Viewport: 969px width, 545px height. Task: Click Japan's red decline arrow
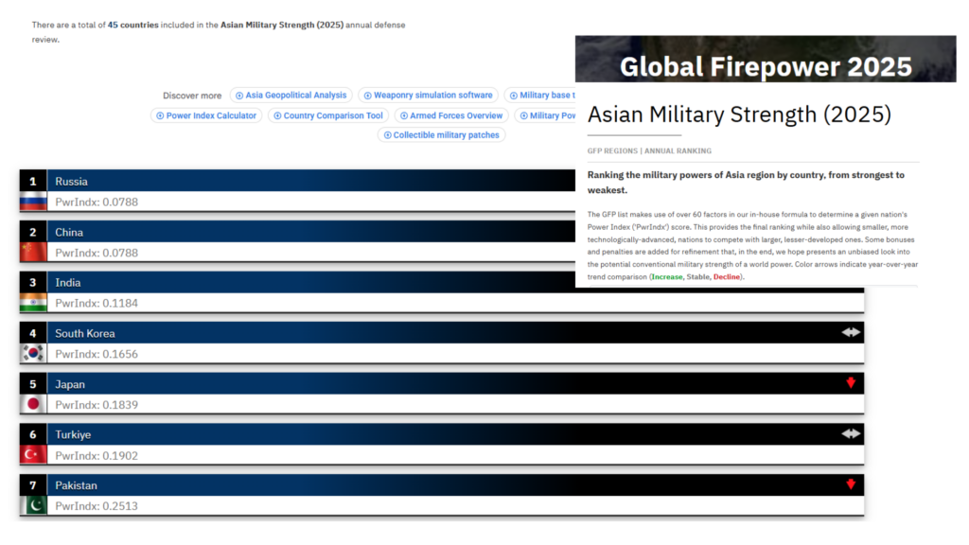(851, 383)
